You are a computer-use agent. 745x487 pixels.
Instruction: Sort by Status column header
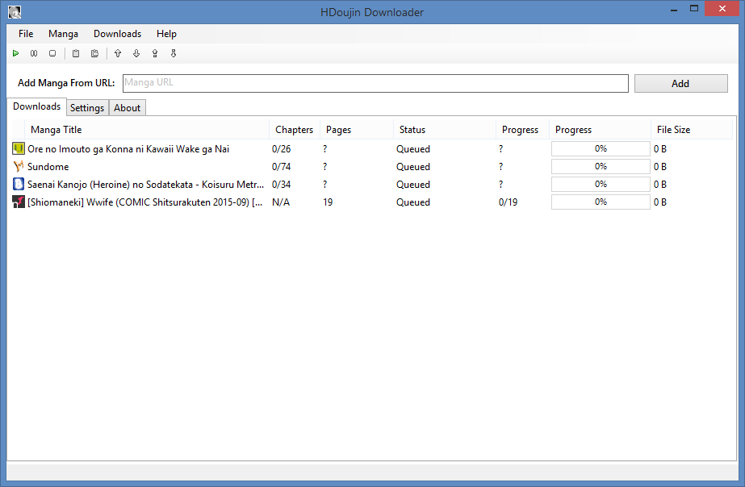tap(444, 130)
